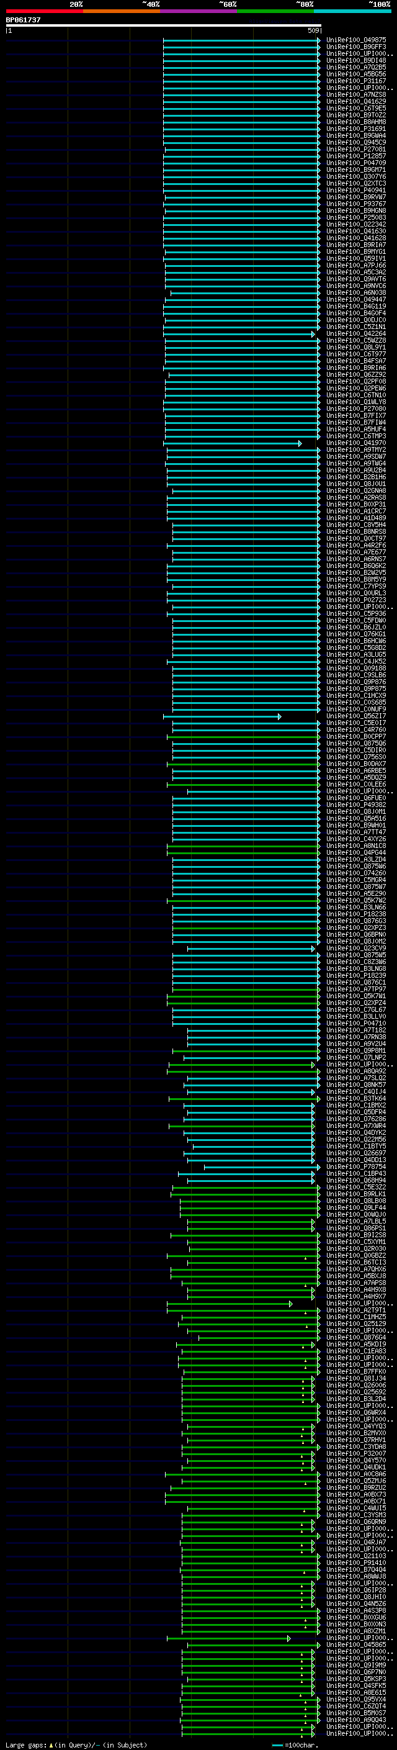Click alignment arrowhead for UniRef100_Q56ZI7

280,716
